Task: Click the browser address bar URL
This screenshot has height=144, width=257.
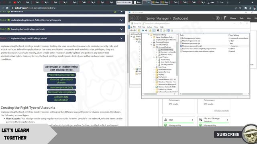Action: 35,8
